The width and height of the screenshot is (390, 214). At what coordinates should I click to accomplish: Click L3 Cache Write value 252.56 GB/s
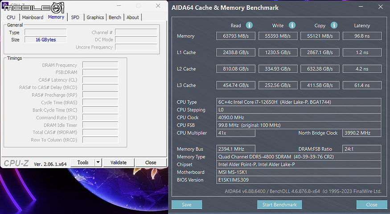(278, 85)
